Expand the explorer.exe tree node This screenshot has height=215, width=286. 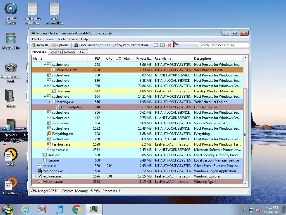point(36,176)
